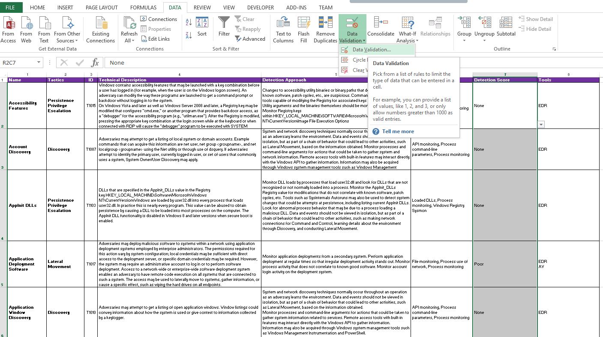Click the formula bar enter checkmark

click(x=80, y=63)
